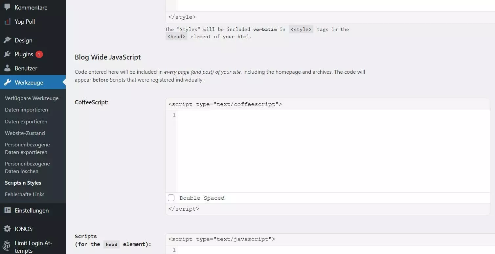Click the Yop Poll bar chart icon
Viewport: 495px width, 254px height.
(x=7, y=21)
